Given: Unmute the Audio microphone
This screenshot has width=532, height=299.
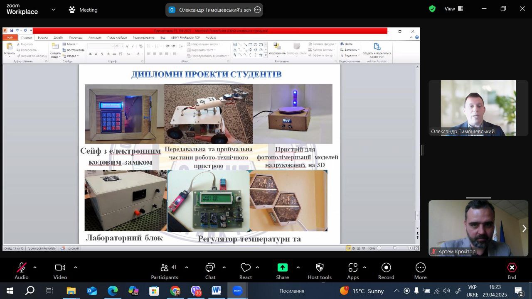Looking at the screenshot, I should [22, 268].
